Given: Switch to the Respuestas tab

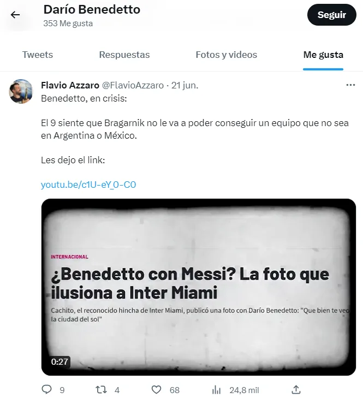Looking at the screenshot, I should [x=124, y=55].
